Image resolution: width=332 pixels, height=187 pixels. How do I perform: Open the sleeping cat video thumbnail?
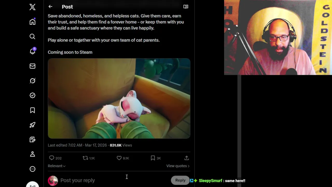tap(119, 98)
